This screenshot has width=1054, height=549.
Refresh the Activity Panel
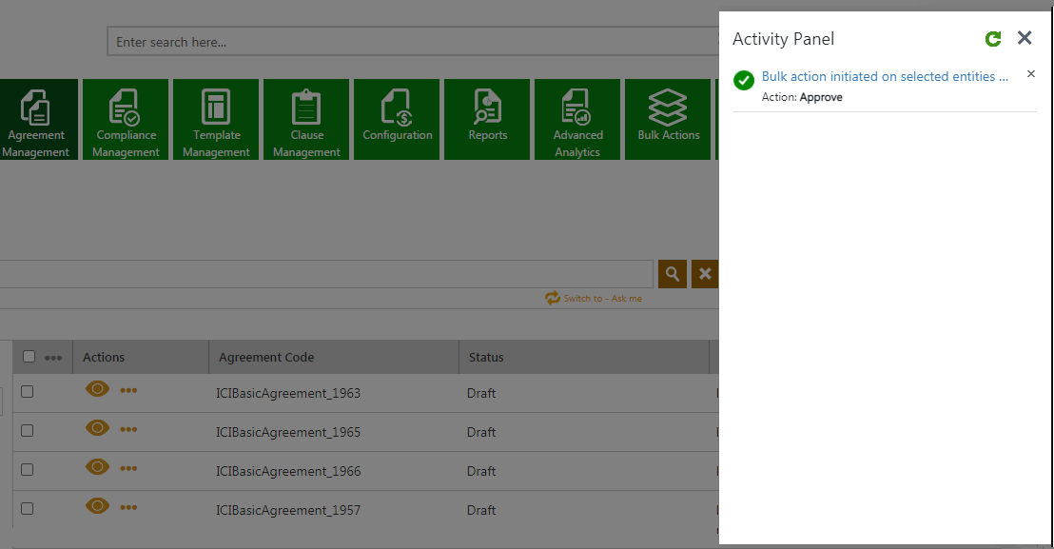993,39
